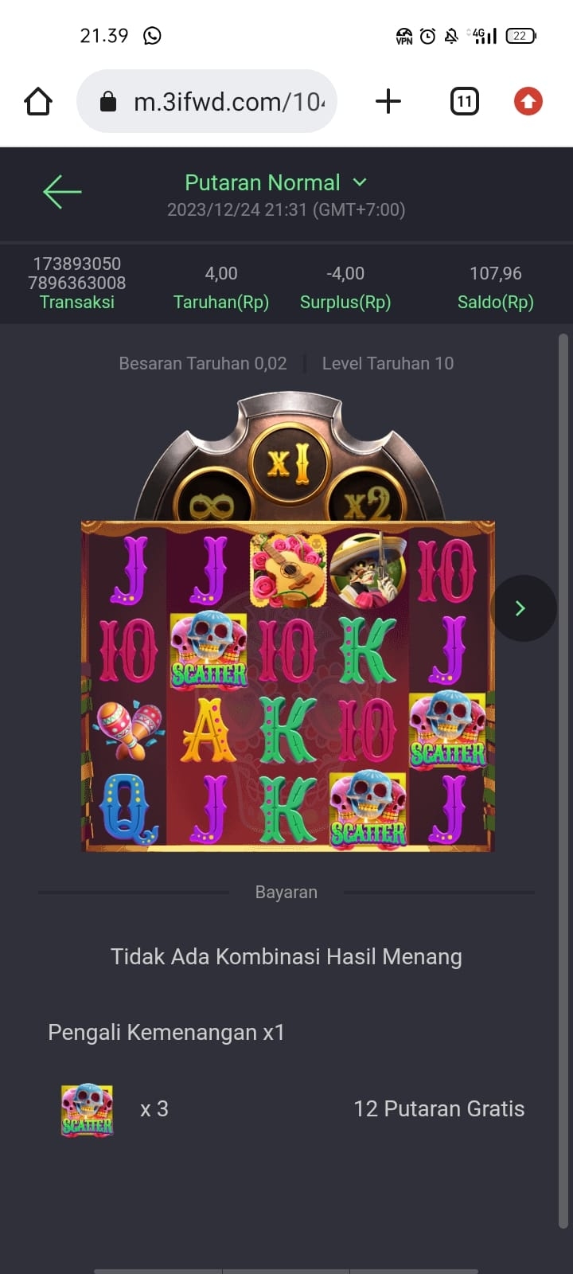Select the sombrero skeleton symbol on reels
Viewport: 573px width, 1274px height.
pos(368,570)
